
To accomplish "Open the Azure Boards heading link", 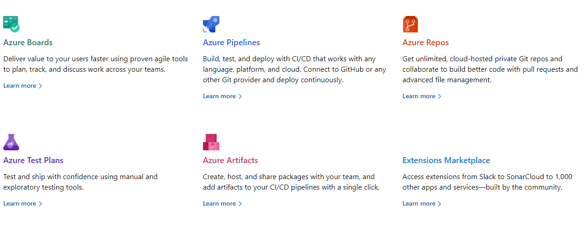I will [28, 42].
